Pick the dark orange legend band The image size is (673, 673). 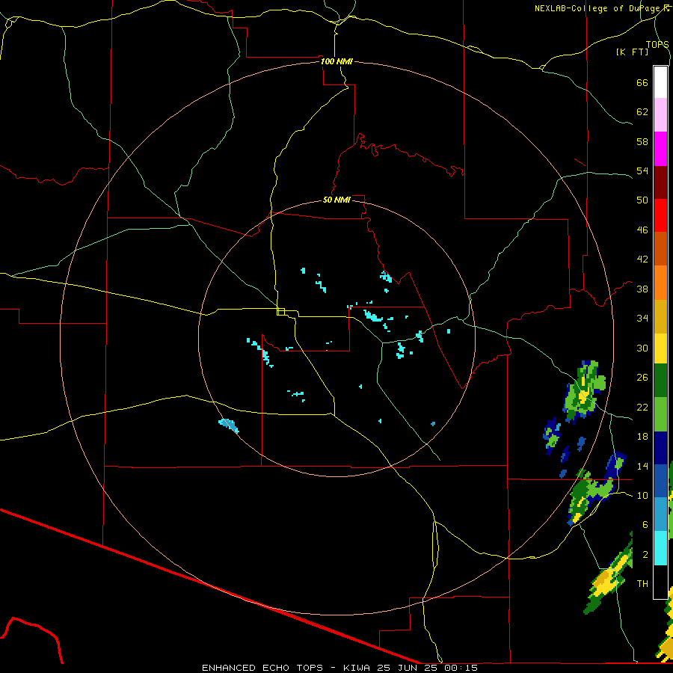pos(660,249)
